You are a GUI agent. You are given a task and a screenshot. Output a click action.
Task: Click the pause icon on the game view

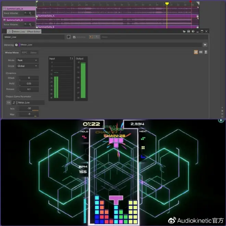tap(221, 120)
